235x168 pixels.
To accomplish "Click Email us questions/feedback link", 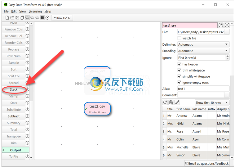I will point(207,163).
